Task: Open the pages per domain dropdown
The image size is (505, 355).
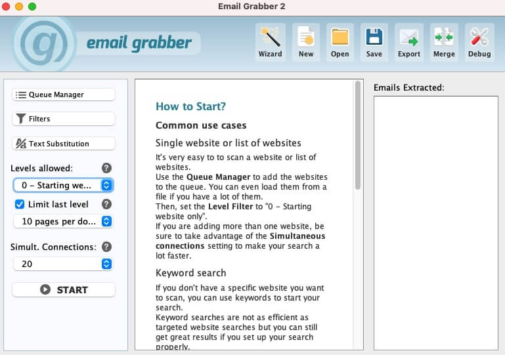Action: 63,221
